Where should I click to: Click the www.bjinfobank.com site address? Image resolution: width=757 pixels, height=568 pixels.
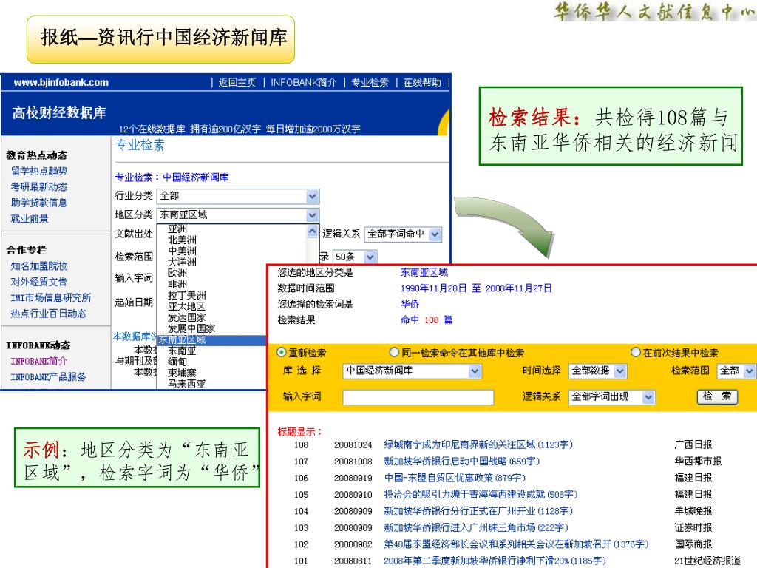[61, 83]
